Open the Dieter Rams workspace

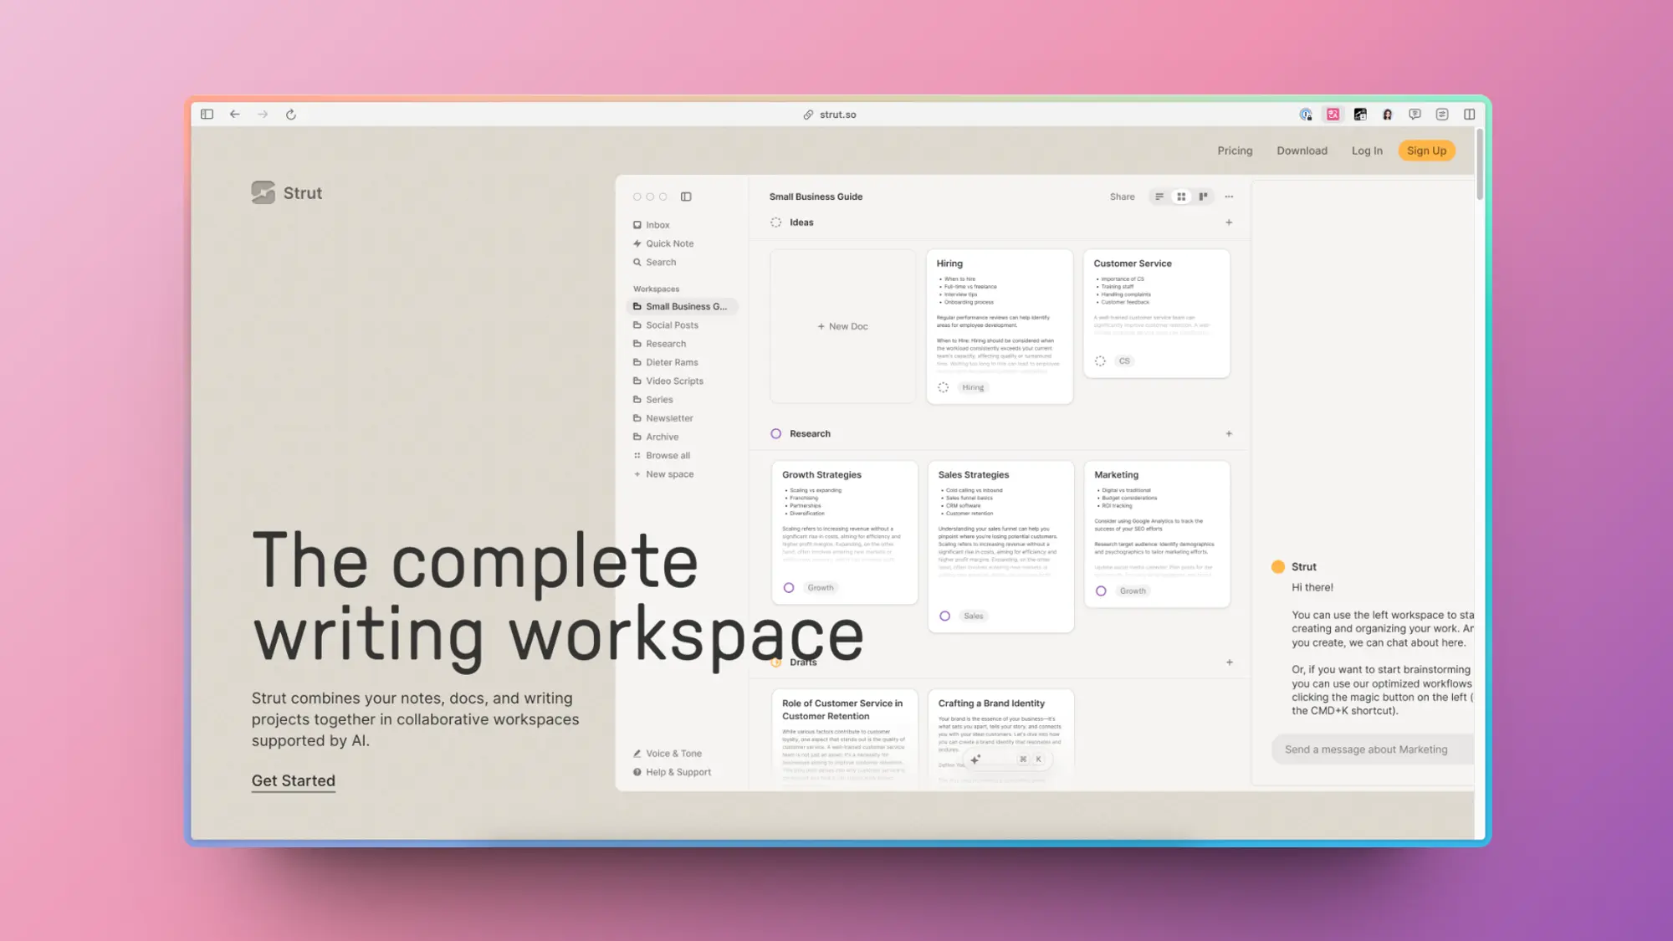point(666,362)
